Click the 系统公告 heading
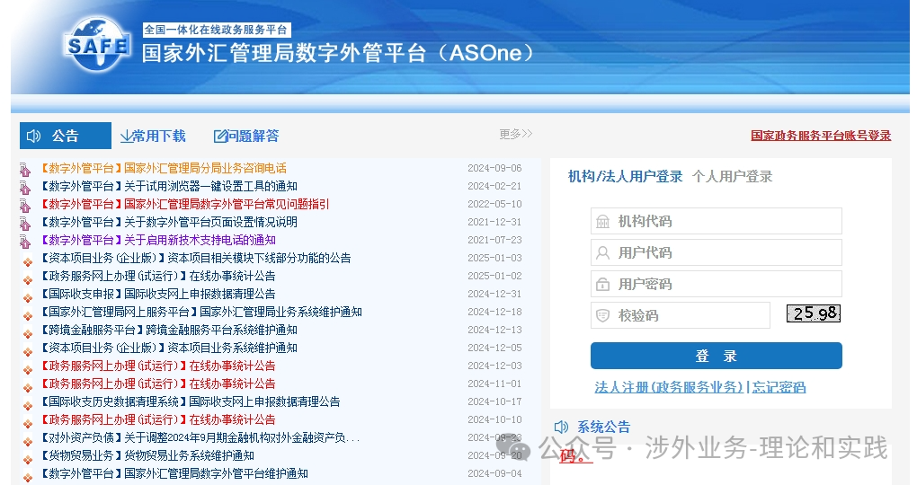This screenshot has width=917, height=485. coord(604,428)
